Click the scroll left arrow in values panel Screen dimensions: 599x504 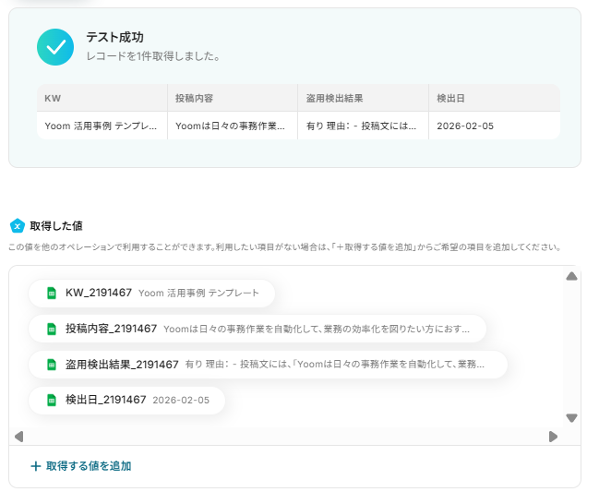18,437
